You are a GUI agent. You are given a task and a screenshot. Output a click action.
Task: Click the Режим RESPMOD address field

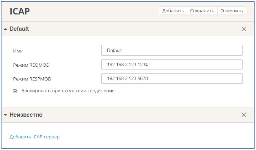click(x=172, y=78)
